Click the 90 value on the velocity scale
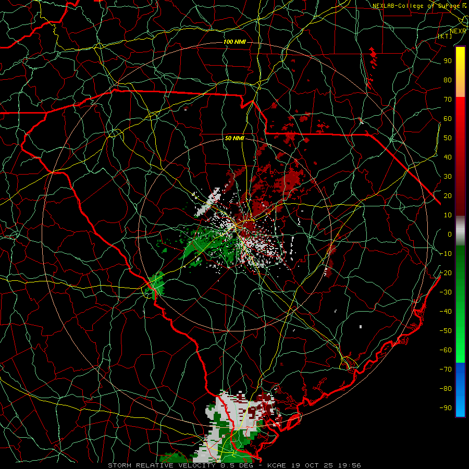 pyautogui.click(x=448, y=61)
